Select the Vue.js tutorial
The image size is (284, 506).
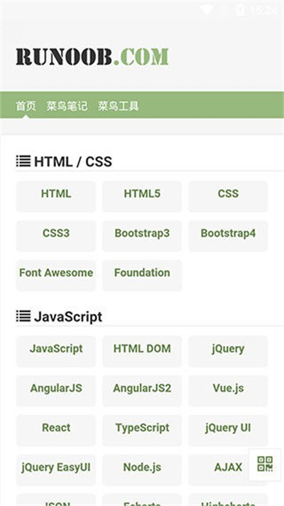pos(228,391)
